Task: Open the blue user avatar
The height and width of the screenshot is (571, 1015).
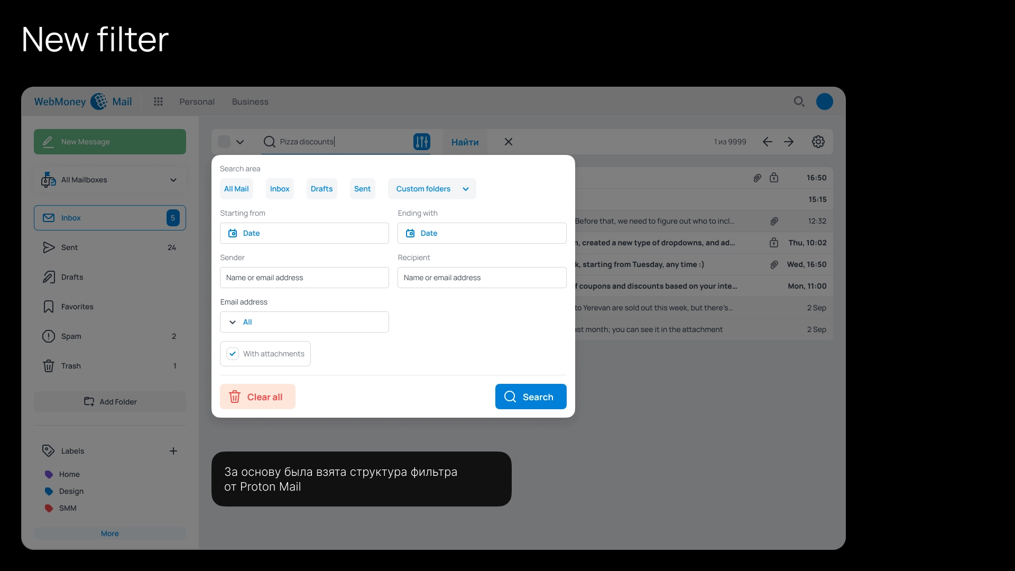Action: (x=824, y=102)
